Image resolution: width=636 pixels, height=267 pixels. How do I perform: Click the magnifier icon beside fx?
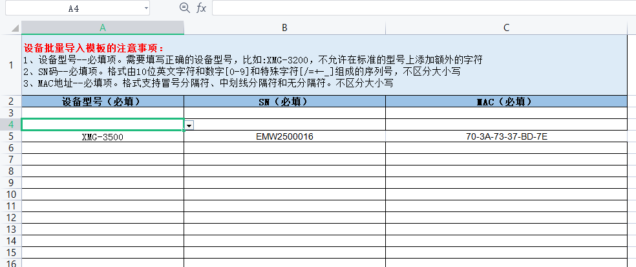point(184,8)
